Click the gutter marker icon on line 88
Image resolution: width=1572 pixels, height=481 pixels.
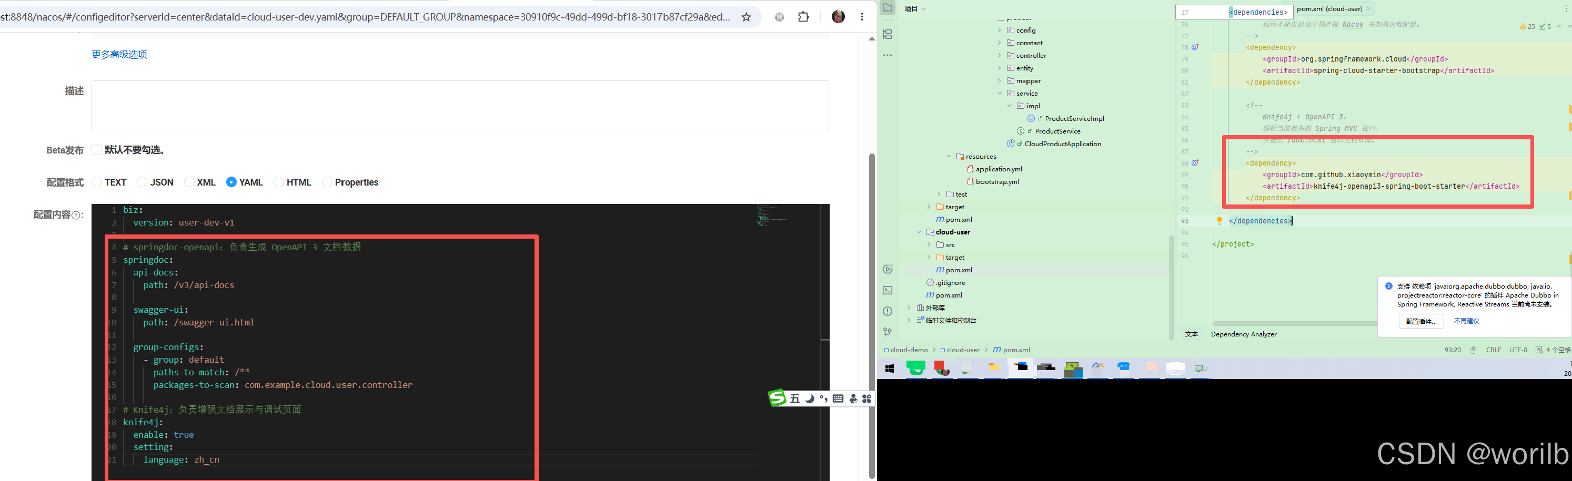point(1195,163)
